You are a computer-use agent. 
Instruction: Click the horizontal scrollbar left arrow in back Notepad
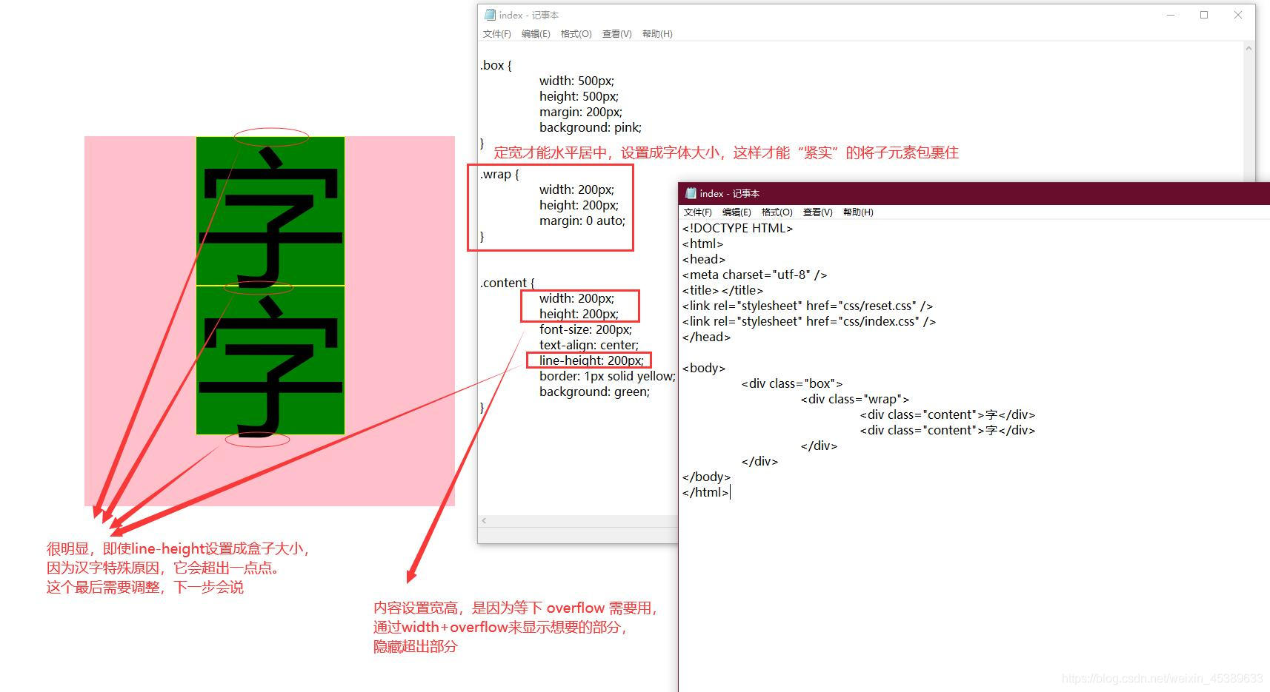tap(484, 521)
